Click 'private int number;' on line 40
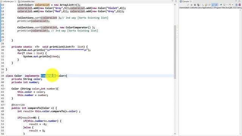Image resolution: width=242 pixels, height=136 pixels. [x=25, y=82]
